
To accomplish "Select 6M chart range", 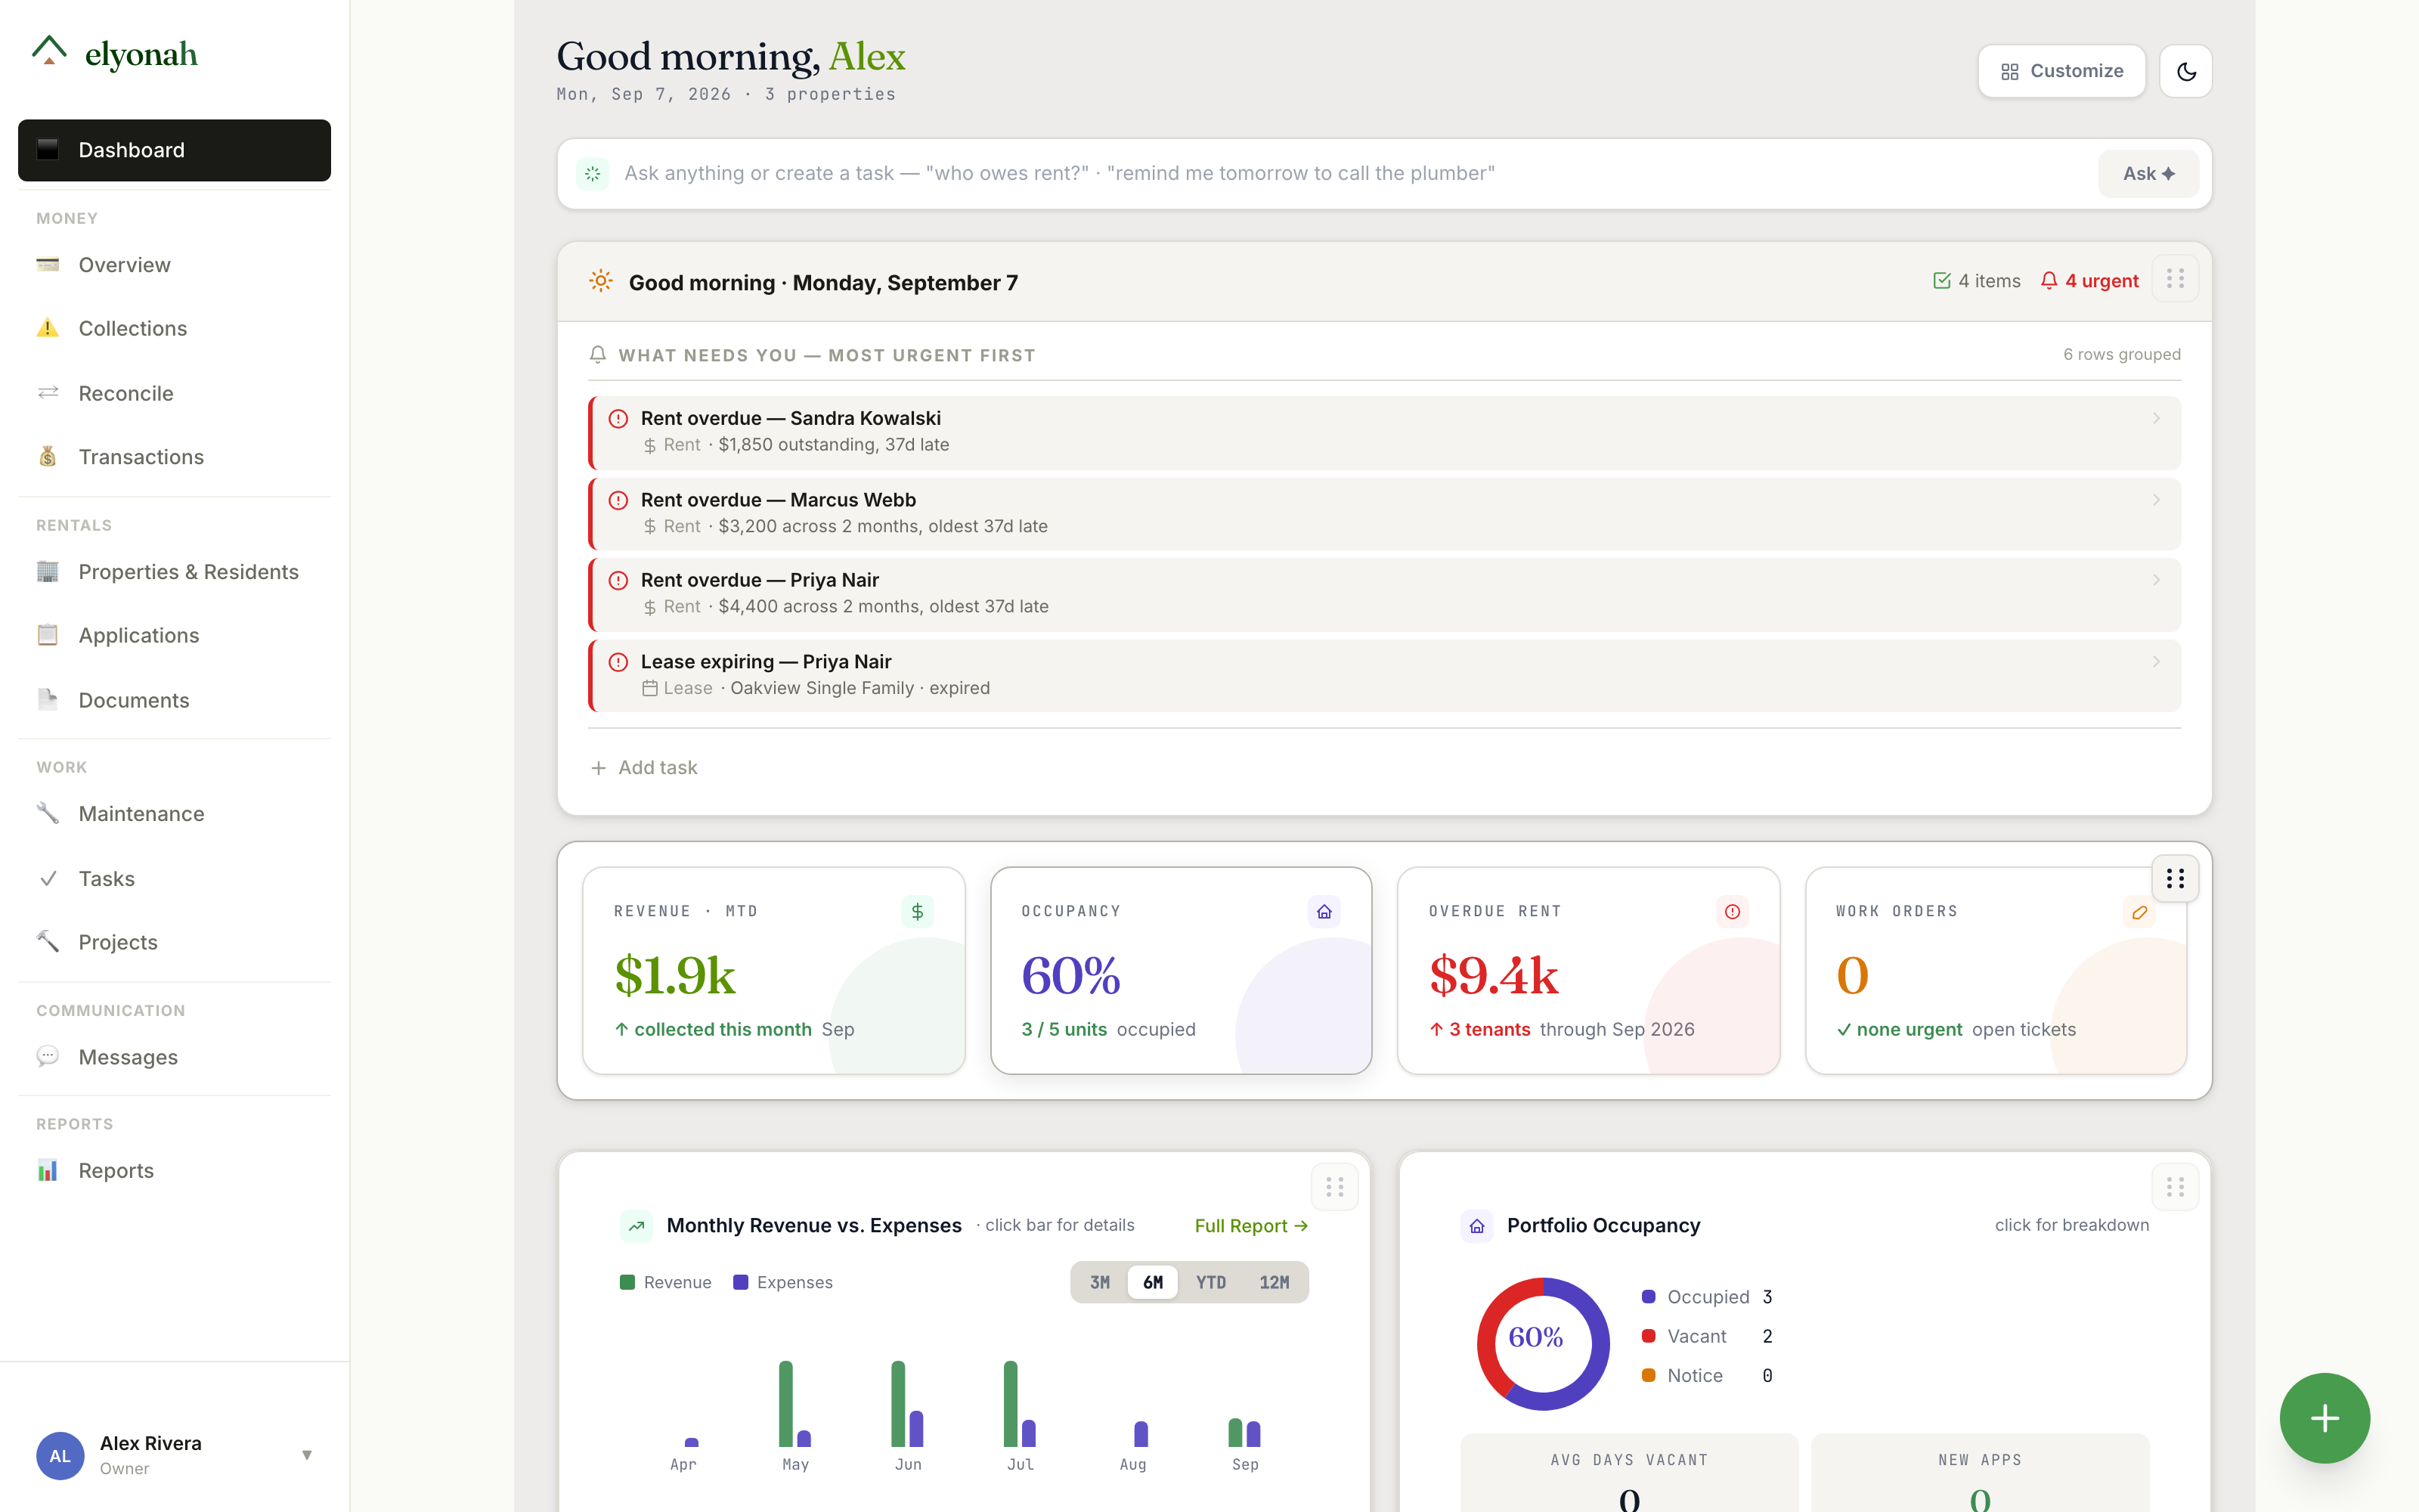I will (x=1153, y=1282).
